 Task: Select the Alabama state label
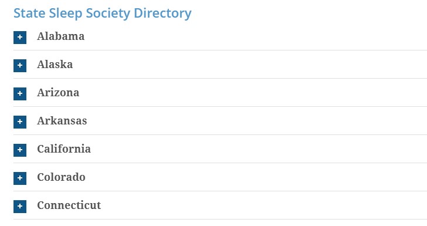[x=61, y=36]
